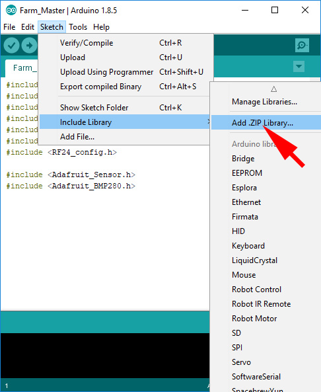This screenshot has height=392, width=321.
Task: Open the Help menu
Action: (101, 26)
